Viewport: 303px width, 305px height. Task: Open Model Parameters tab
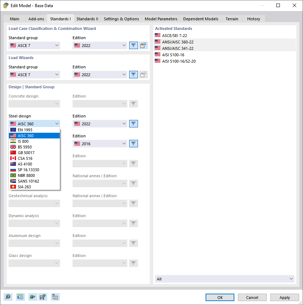point(161,19)
